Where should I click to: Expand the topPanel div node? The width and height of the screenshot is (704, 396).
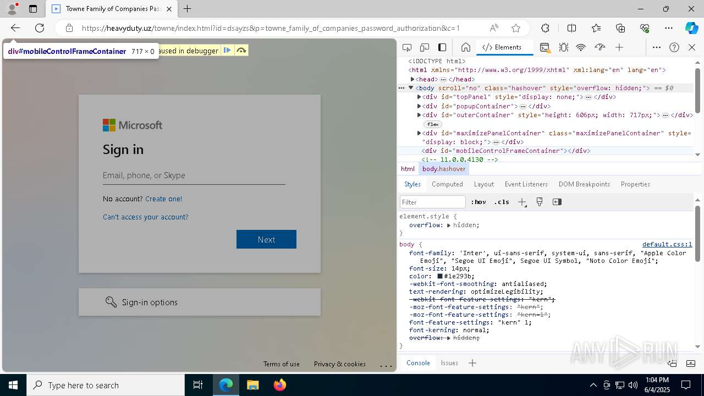[419, 97]
